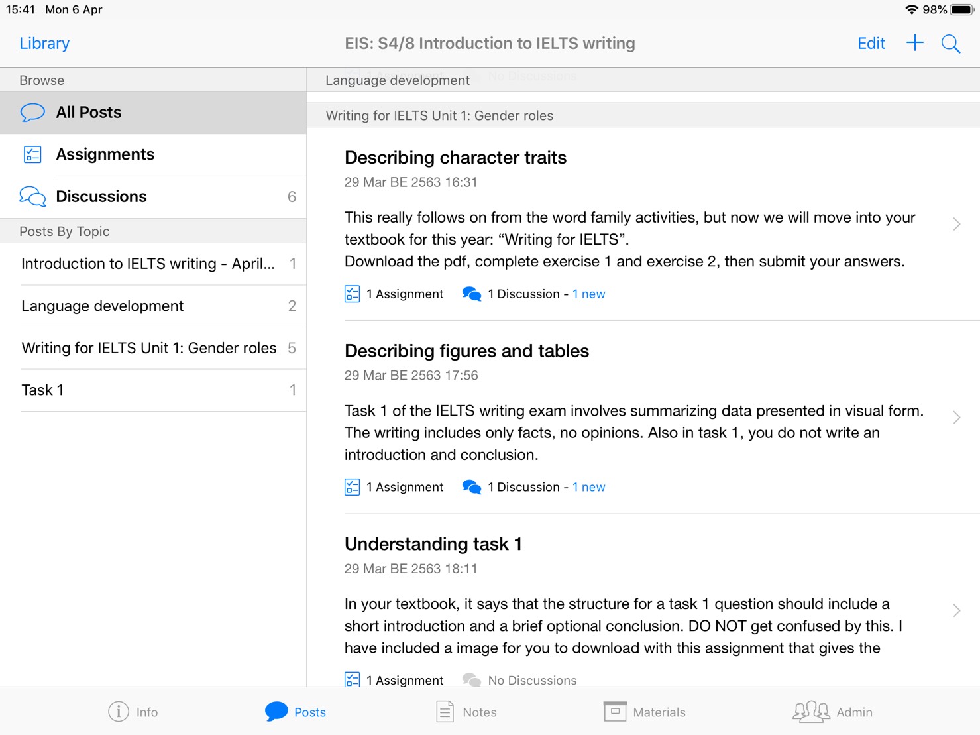Select topic 'Language development'
Image resolution: width=980 pixels, height=735 pixels.
pos(153,306)
